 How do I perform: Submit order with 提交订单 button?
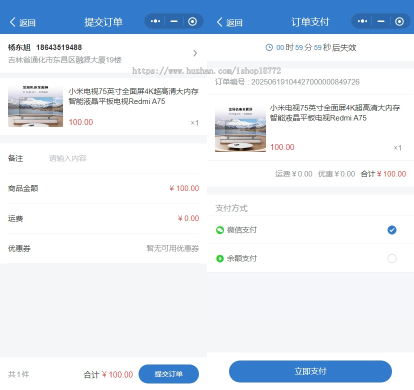[x=168, y=374]
